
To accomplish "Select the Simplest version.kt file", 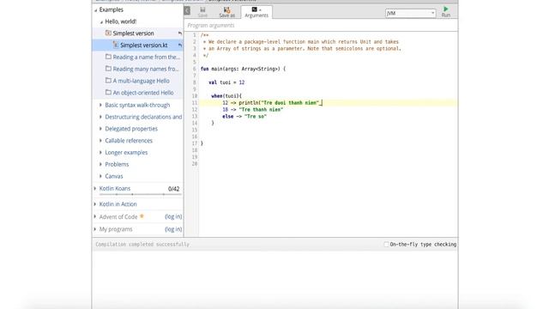I will (x=144, y=45).
